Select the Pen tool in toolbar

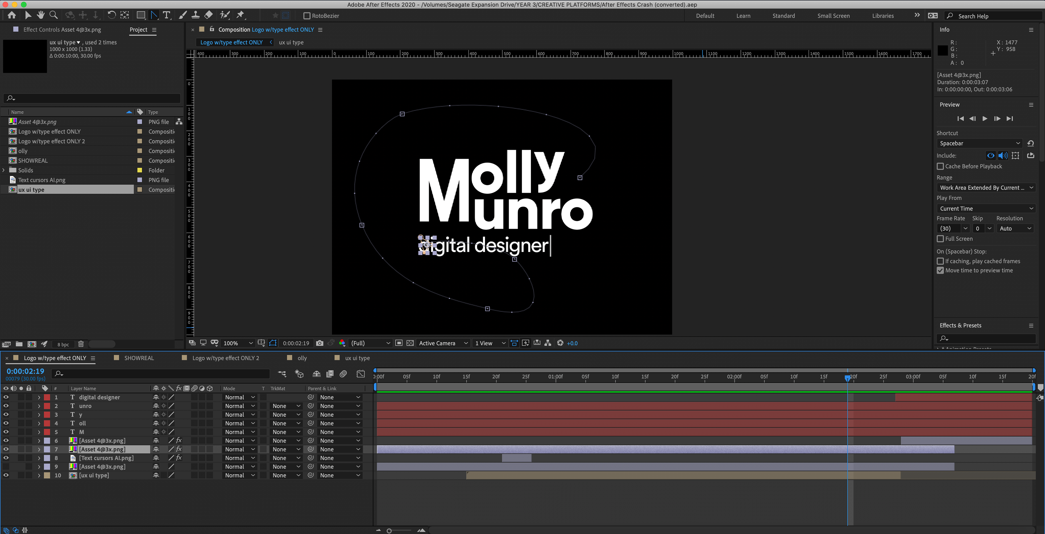coord(154,15)
